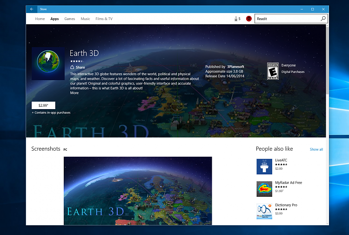The height and width of the screenshot is (235, 349).
Task: Click Show all beside People also like
Action: pyautogui.click(x=316, y=149)
